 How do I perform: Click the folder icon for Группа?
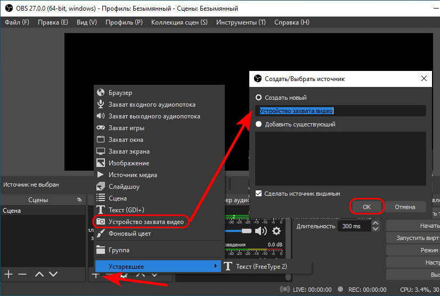coord(101,250)
